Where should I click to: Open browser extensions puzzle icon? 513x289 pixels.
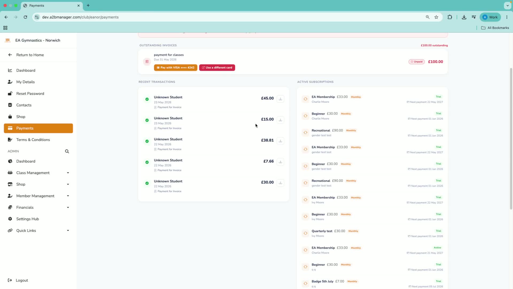[450, 17]
